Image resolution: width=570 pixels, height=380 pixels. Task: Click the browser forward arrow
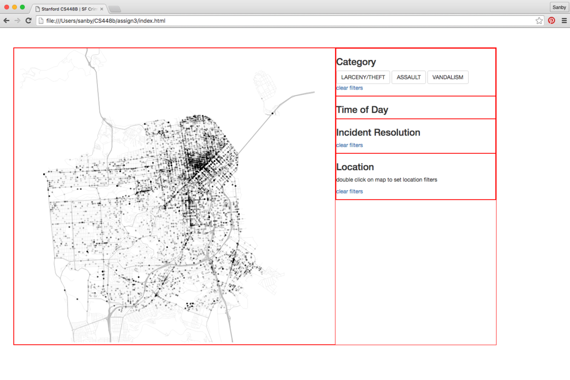(18, 20)
